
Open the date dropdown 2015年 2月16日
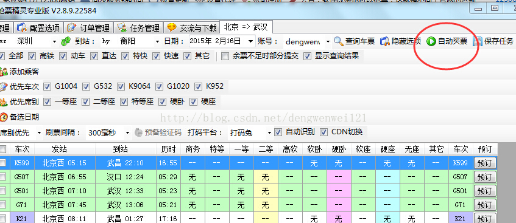[251, 41]
